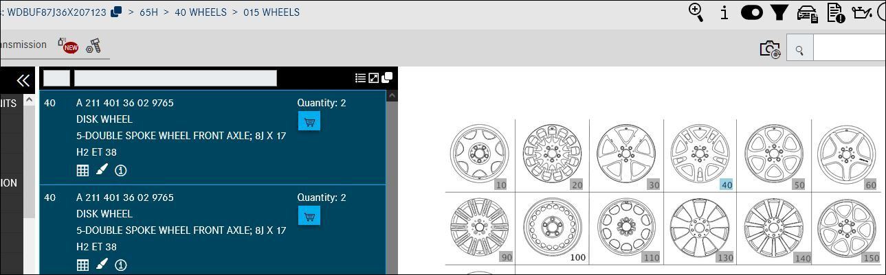
Task: Click the oil can fluids icon
Action: 861,12
